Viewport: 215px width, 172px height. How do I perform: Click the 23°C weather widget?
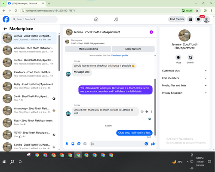(x=178, y=162)
